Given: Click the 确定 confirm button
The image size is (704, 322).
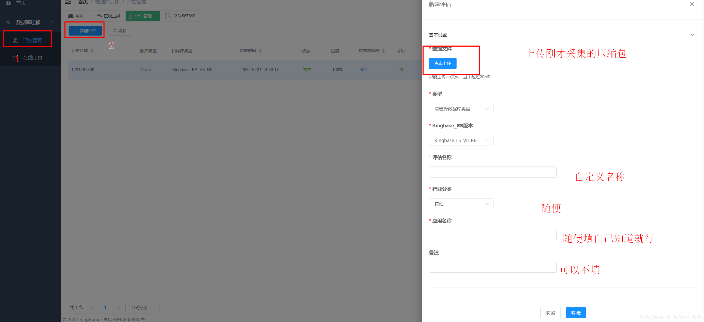Looking at the screenshot, I should tap(576, 313).
